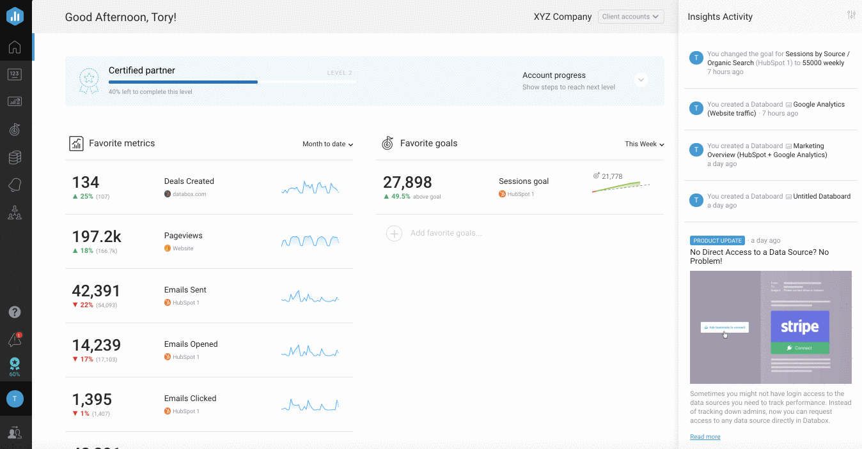Open the Help question mark icon

[15, 312]
